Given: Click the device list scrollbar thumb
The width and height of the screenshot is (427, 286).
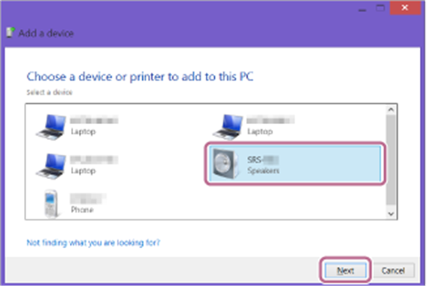Looking at the screenshot, I should point(390,157).
